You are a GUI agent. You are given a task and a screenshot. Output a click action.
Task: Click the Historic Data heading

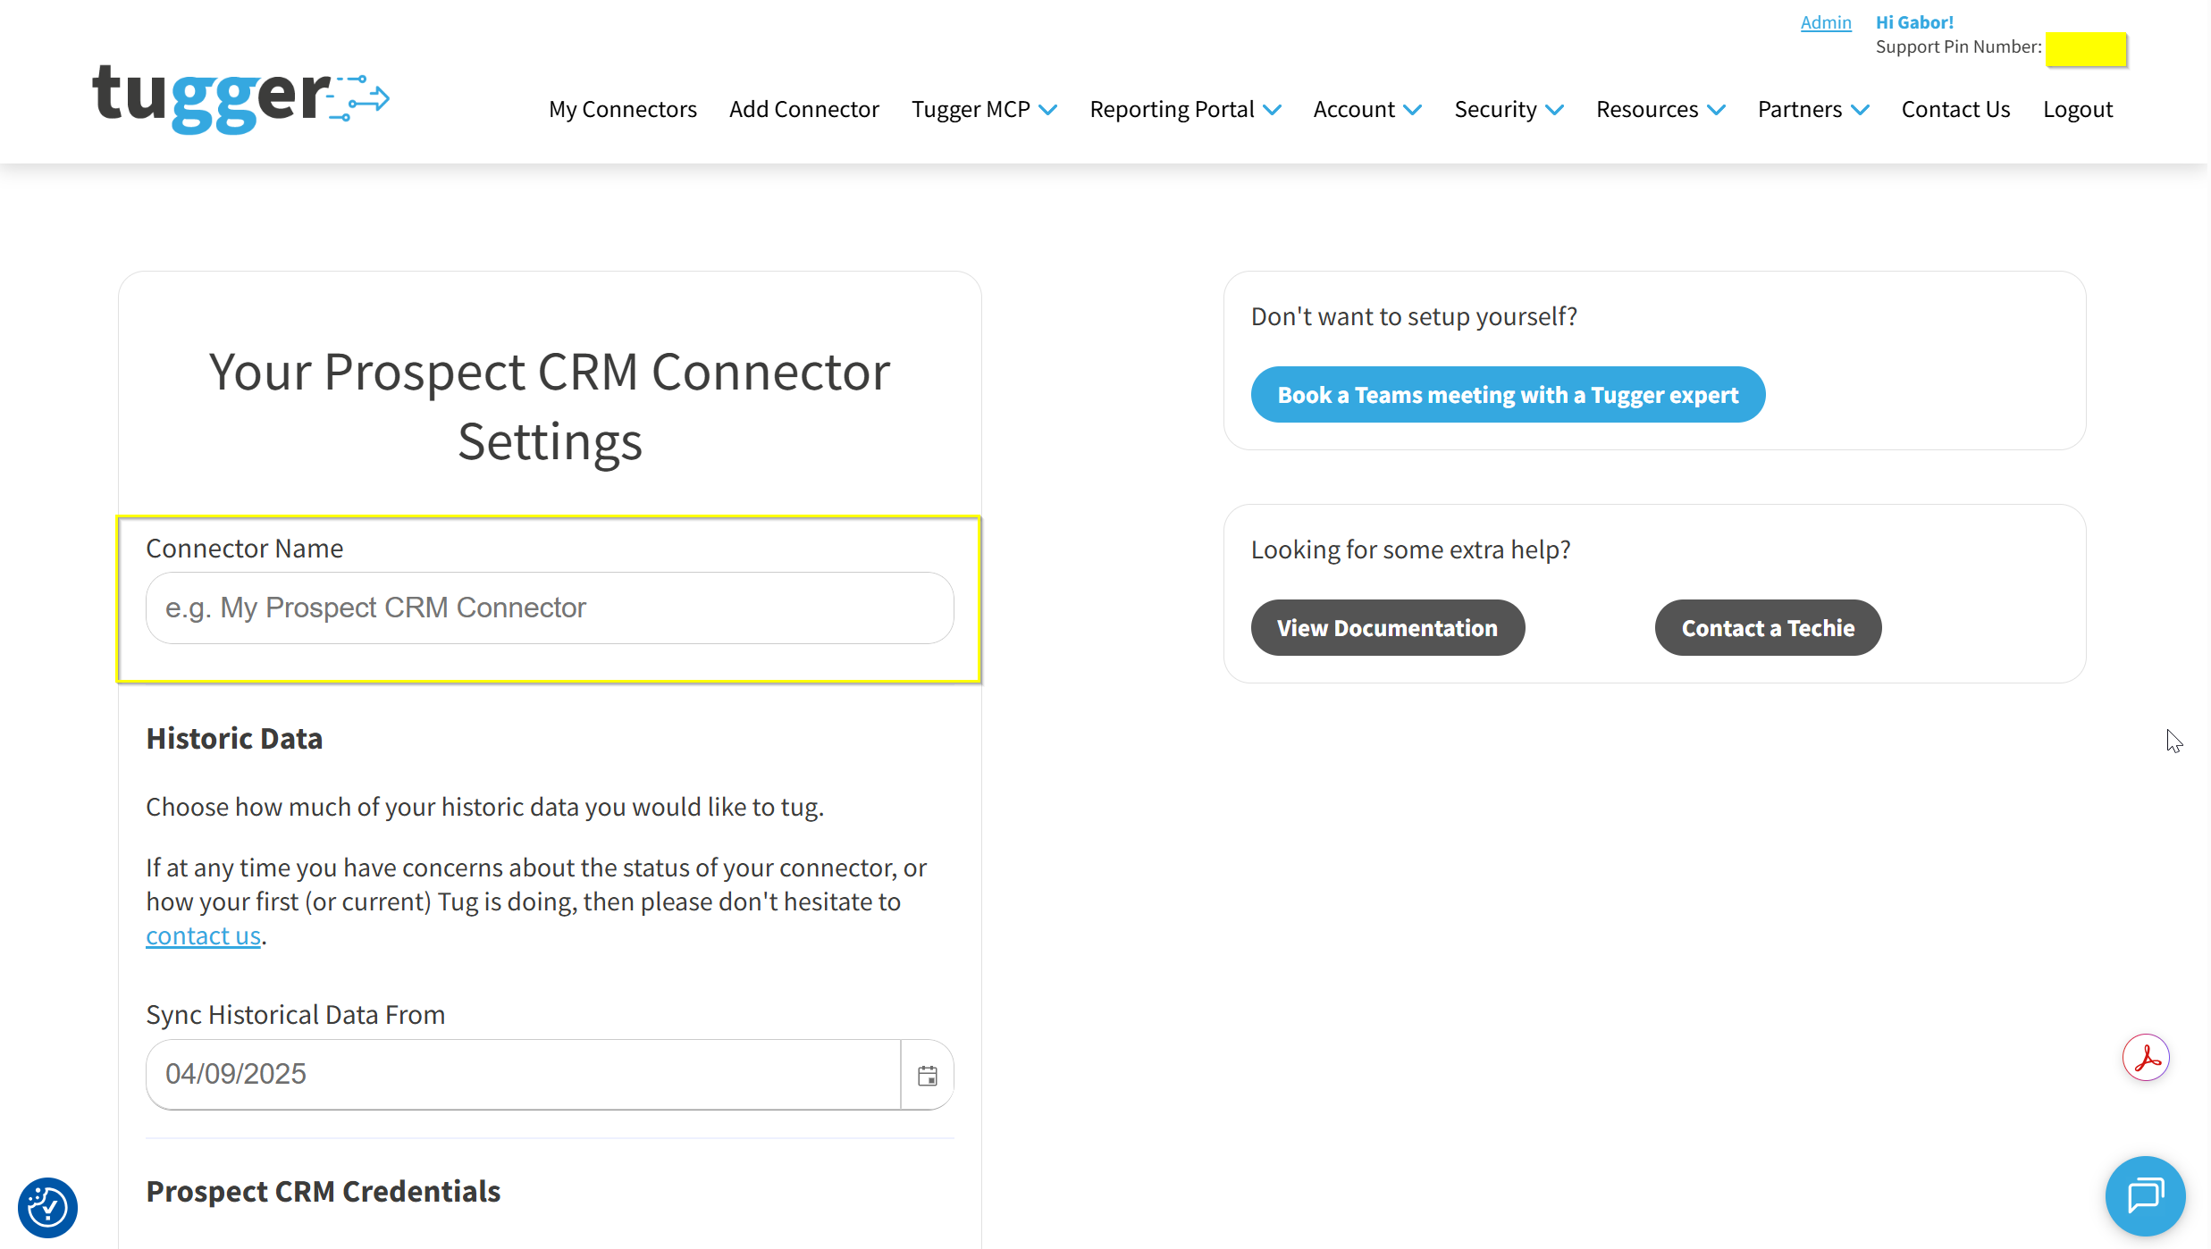pyautogui.click(x=234, y=738)
